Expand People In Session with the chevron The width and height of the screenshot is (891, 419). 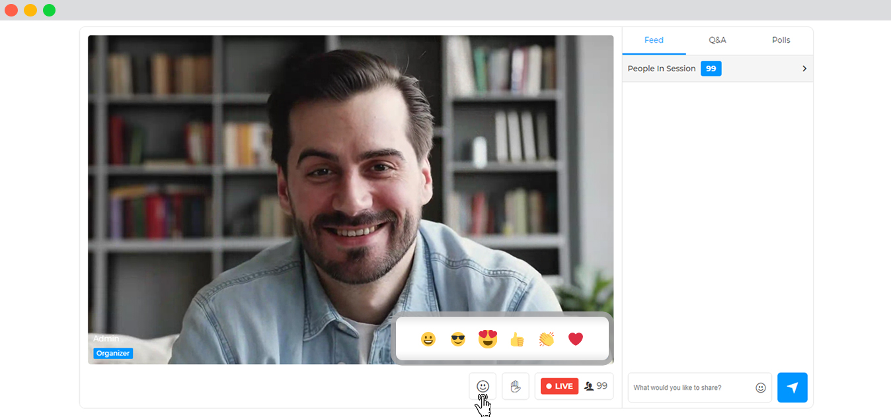(x=804, y=69)
